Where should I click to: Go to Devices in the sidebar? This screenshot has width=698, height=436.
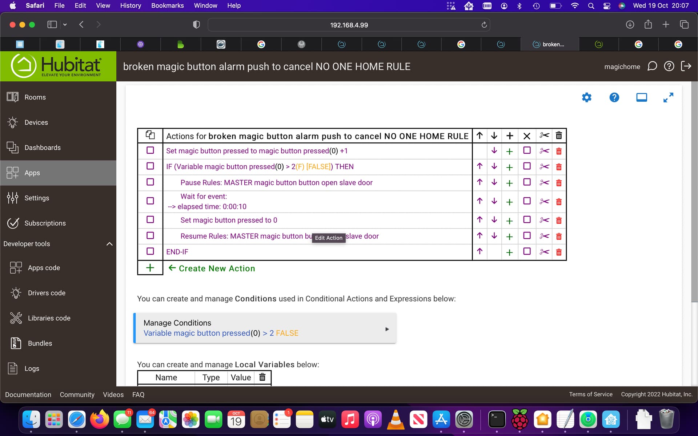36,122
